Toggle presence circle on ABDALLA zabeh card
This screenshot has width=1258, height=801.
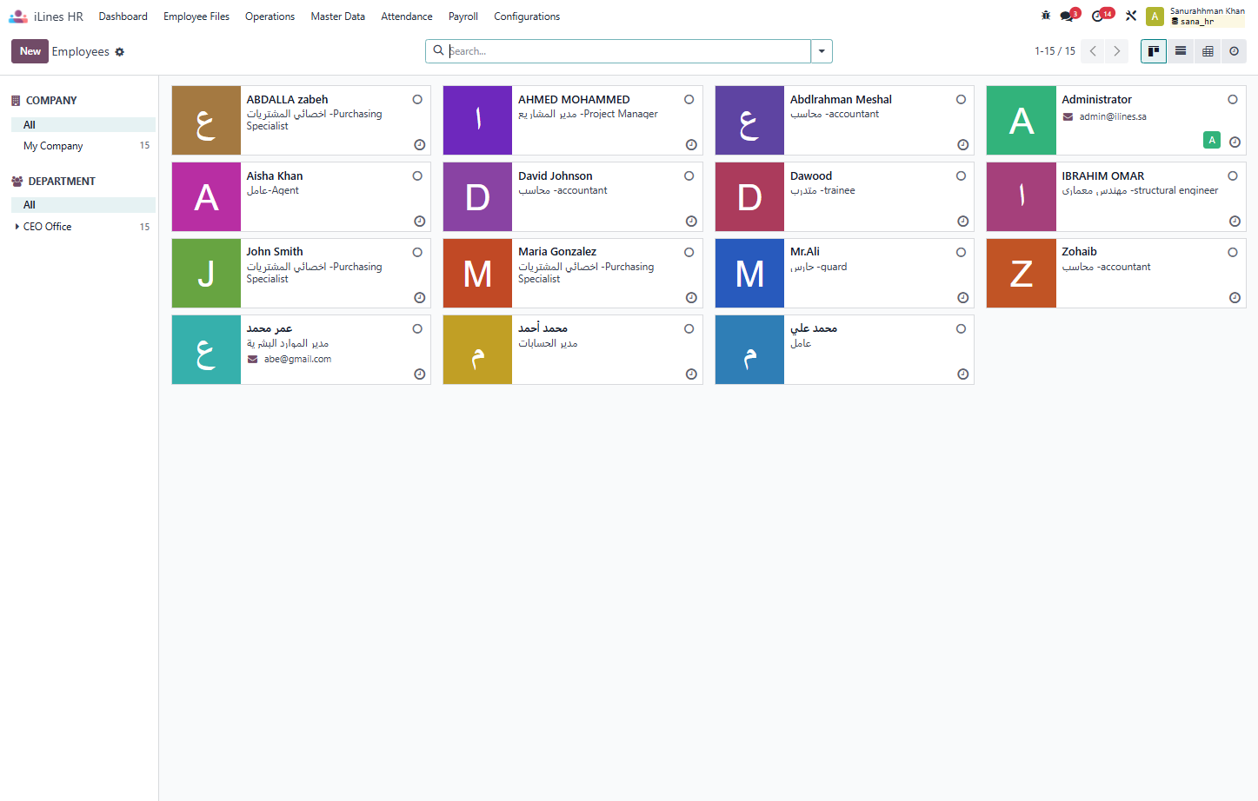417,100
